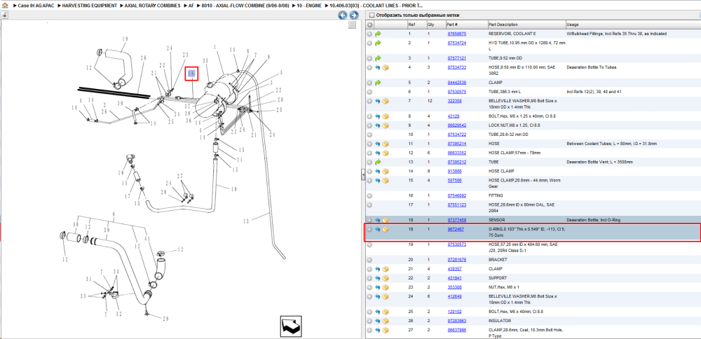Click the previous figure blue arrow
Viewport: 701px width, 339px height.
click(343, 15)
